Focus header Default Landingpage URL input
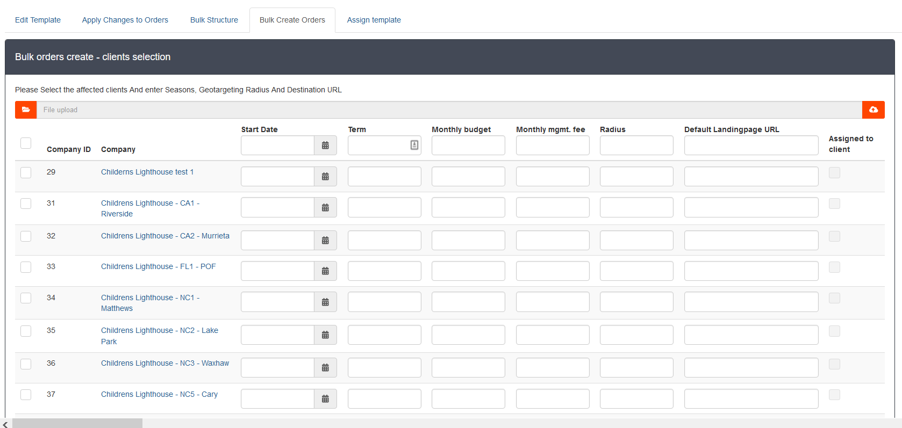 751,146
